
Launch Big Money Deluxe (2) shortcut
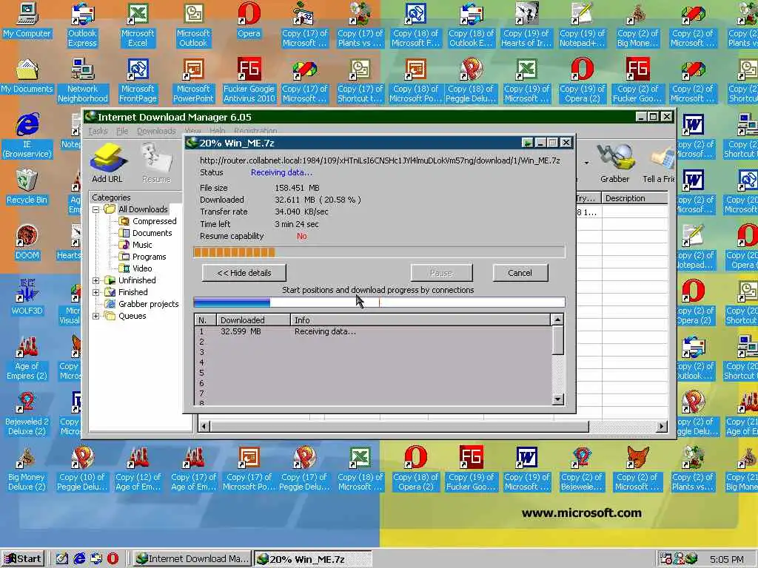click(27, 469)
